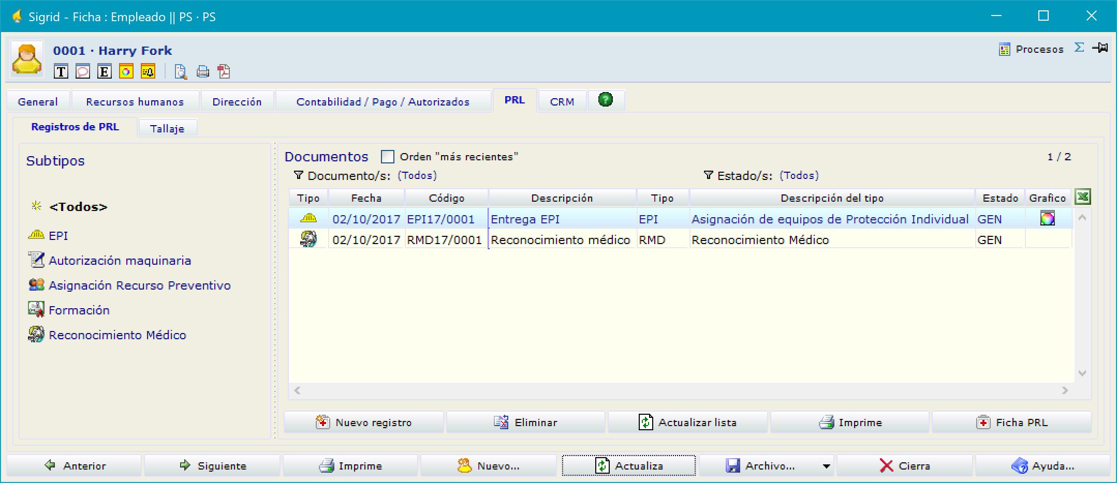Expand the Archivo dropdown arrow

tap(827, 466)
